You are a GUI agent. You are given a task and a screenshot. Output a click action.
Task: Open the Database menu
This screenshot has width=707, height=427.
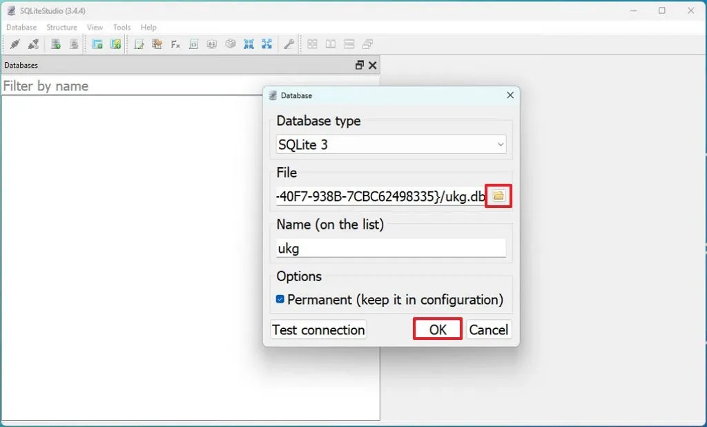click(x=21, y=27)
